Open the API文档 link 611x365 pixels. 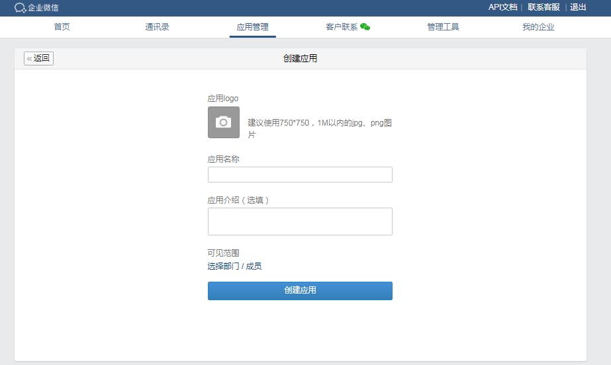[x=502, y=7]
